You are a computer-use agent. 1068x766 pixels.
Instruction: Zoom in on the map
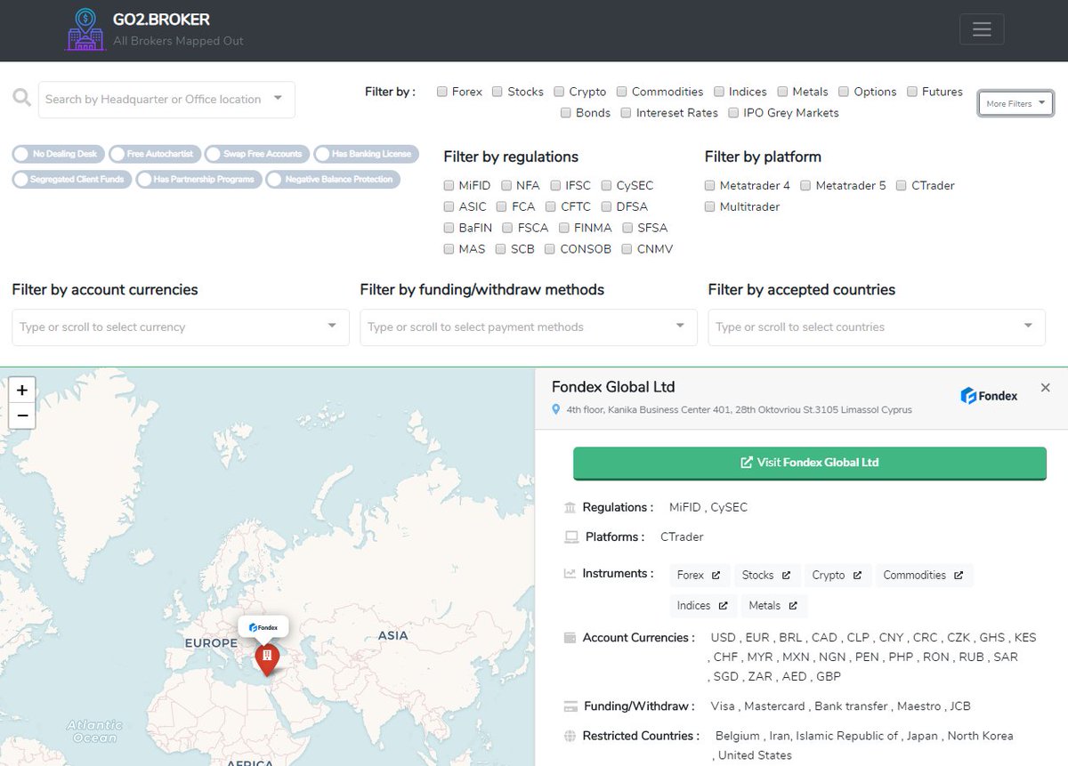click(22, 390)
